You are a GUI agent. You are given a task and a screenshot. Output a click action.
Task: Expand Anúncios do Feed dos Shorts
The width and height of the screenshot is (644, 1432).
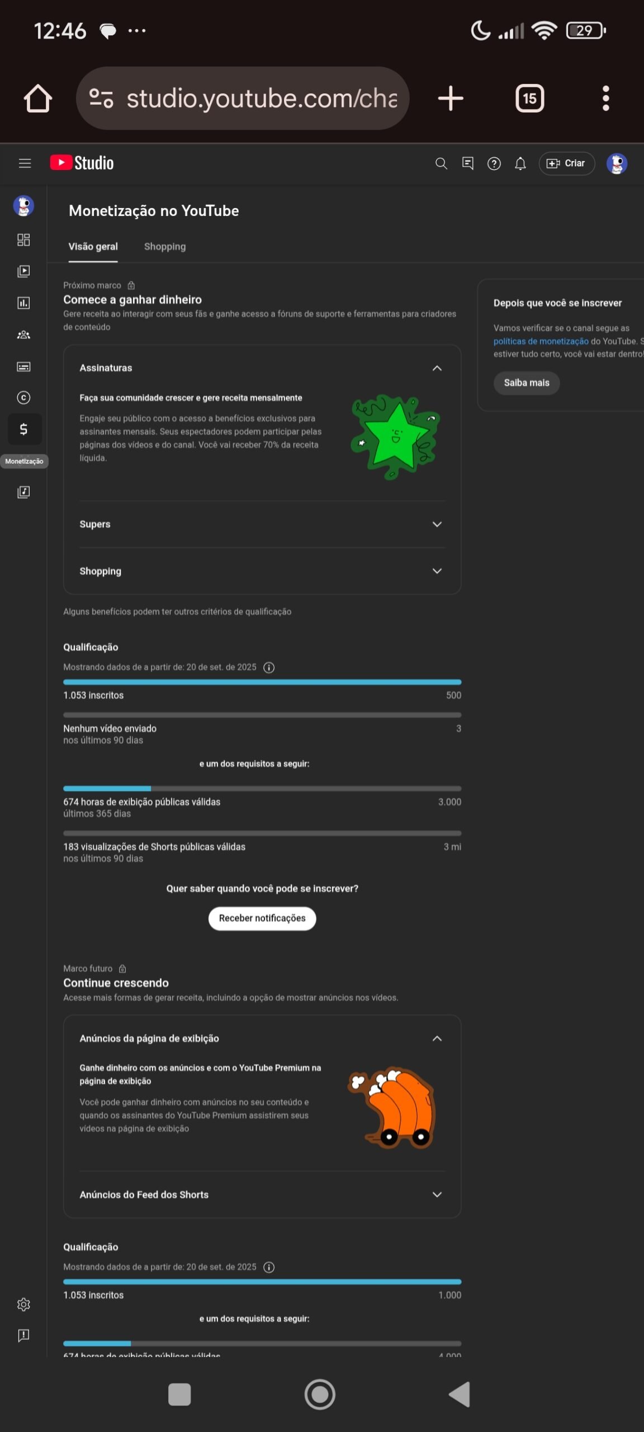tap(437, 1195)
